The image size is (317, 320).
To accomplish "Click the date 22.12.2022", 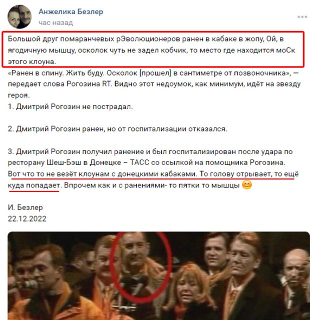I will click(27, 218).
